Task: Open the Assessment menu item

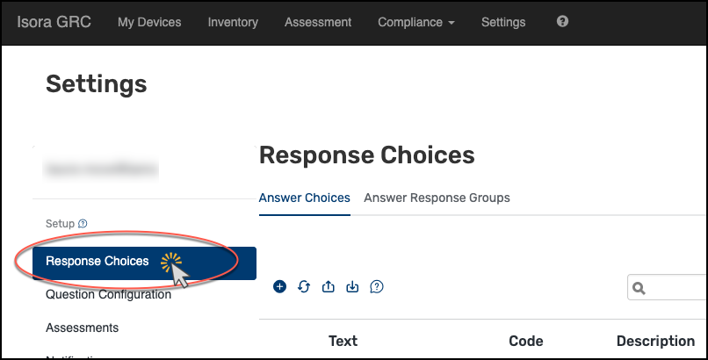Action: (x=318, y=22)
